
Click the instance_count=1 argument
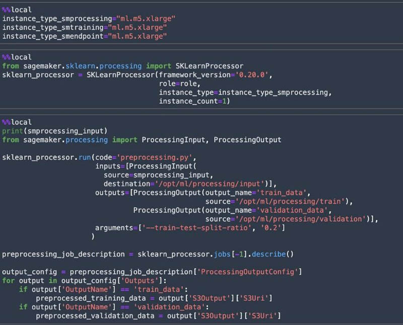(192, 101)
